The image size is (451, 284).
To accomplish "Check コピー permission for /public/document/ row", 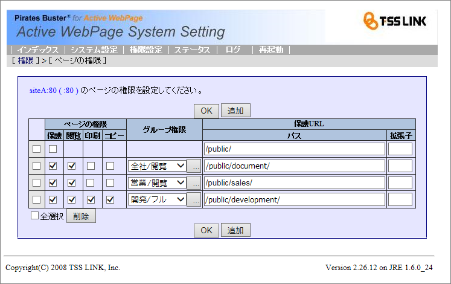I will click(110, 166).
